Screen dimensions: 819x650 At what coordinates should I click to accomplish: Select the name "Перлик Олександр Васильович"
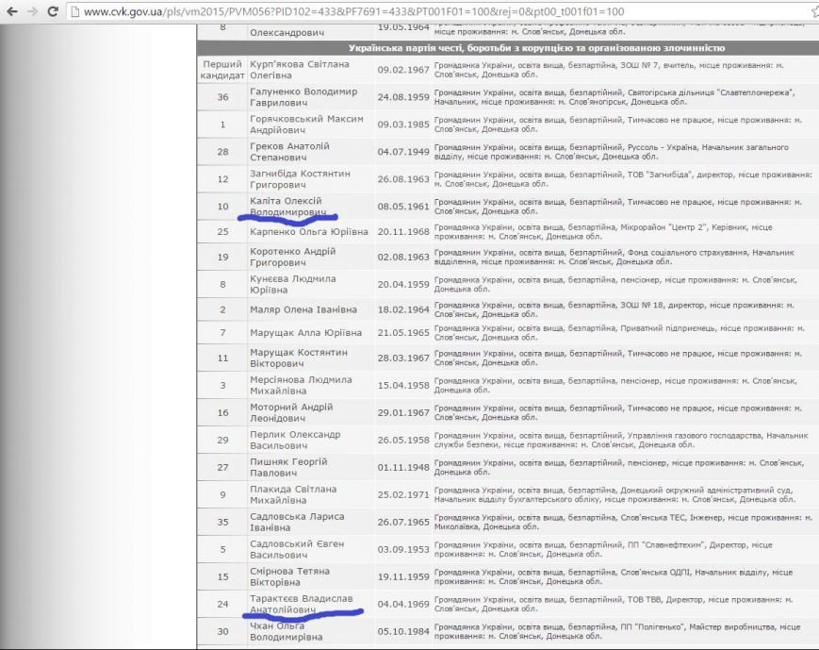coord(295,440)
